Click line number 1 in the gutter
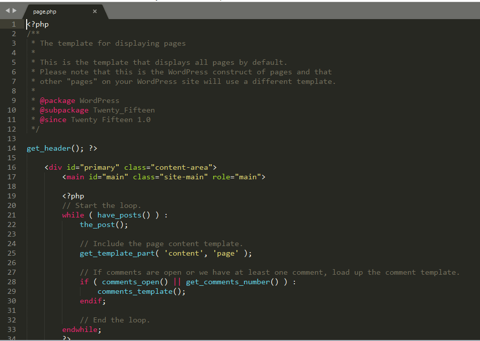The image size is (480, 341). point(14,24)
